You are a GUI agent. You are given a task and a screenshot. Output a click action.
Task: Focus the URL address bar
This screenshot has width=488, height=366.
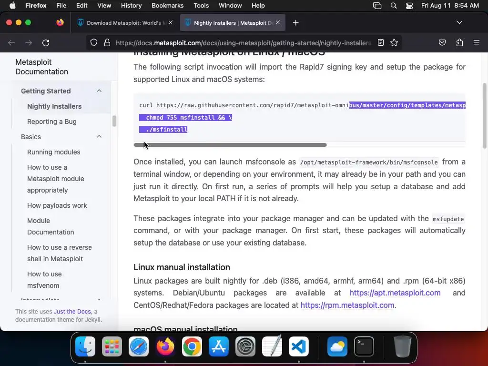point(243,42)
